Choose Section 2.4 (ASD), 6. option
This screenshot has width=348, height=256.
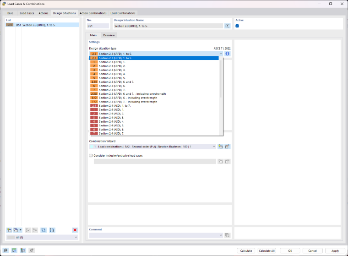coord(154,130)
